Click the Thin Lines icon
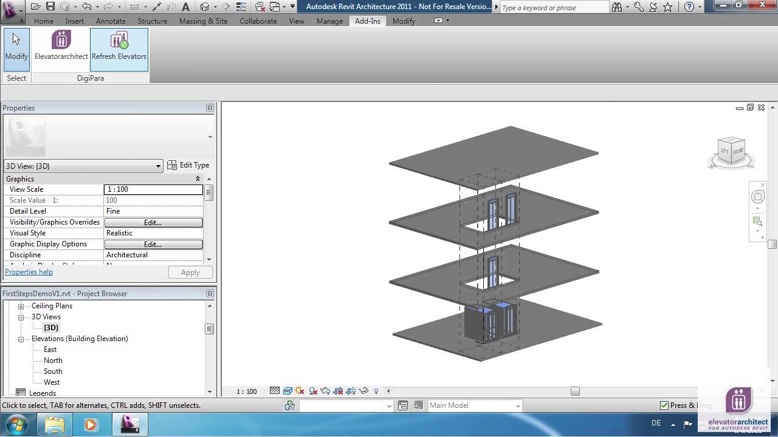The image size is (778, 437). (241, 7)
